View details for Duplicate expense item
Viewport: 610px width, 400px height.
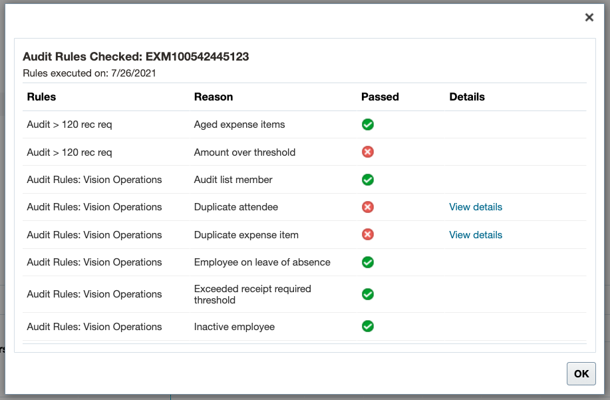pyautogui.click(x=476, y=235)
